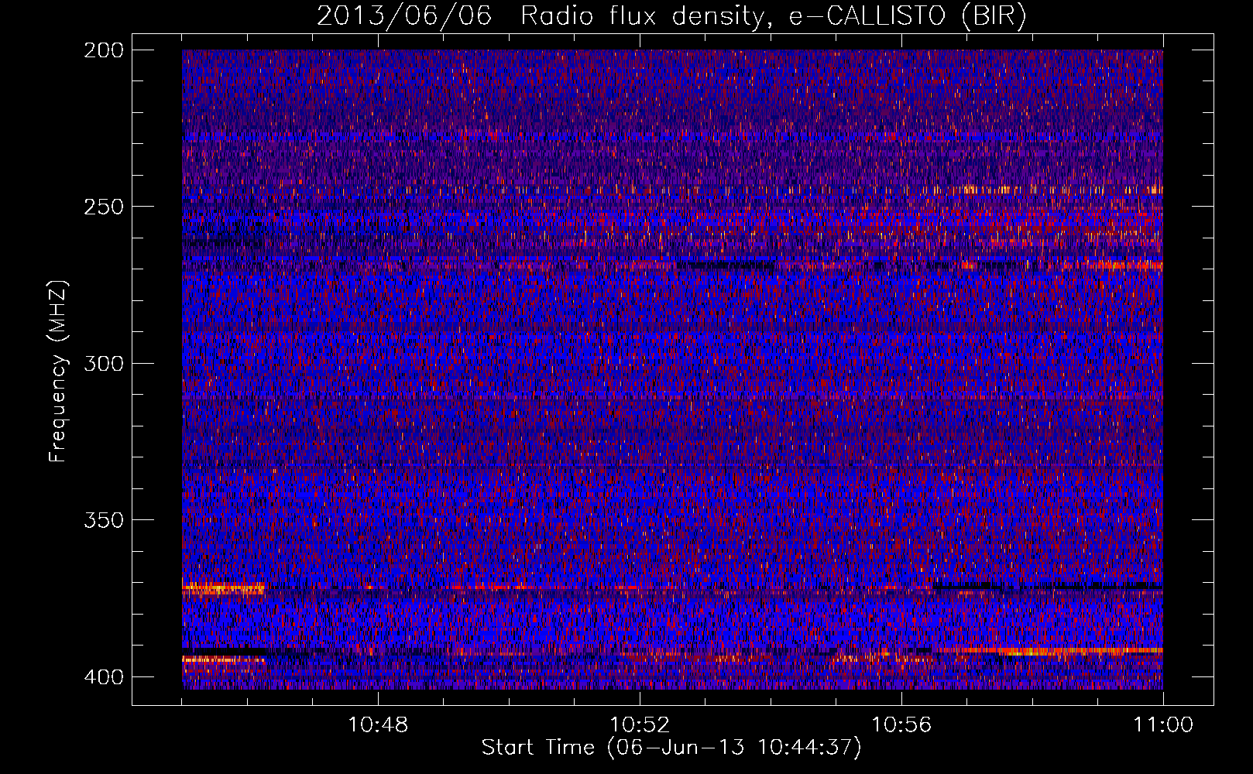Click the orange streak near 395 MHz at left
This screenshot has height=774, width=1253.
223,659
